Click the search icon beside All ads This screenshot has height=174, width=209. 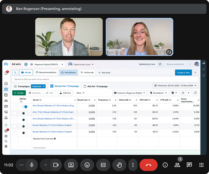pyautogui.click(x=15, y=73)
